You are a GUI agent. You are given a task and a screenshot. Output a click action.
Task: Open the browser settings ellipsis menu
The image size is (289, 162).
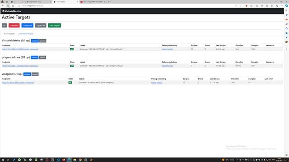click(282, 6)
